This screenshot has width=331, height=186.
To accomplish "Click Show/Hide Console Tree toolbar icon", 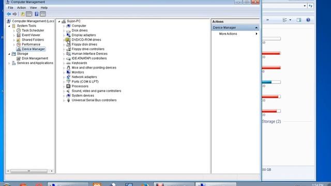I will click(29, 14).
